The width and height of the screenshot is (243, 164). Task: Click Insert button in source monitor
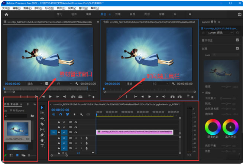[73, 96]
